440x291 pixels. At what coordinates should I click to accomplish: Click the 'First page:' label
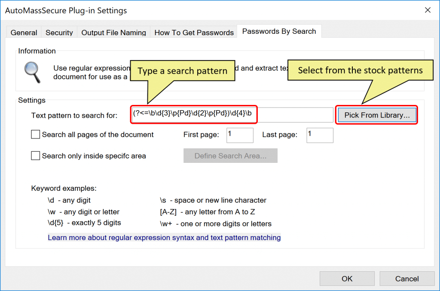click(201, 135)
